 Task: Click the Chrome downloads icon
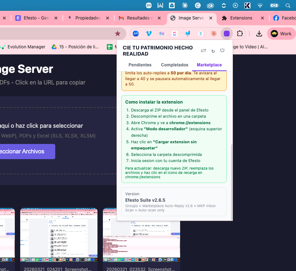point(259,34)
